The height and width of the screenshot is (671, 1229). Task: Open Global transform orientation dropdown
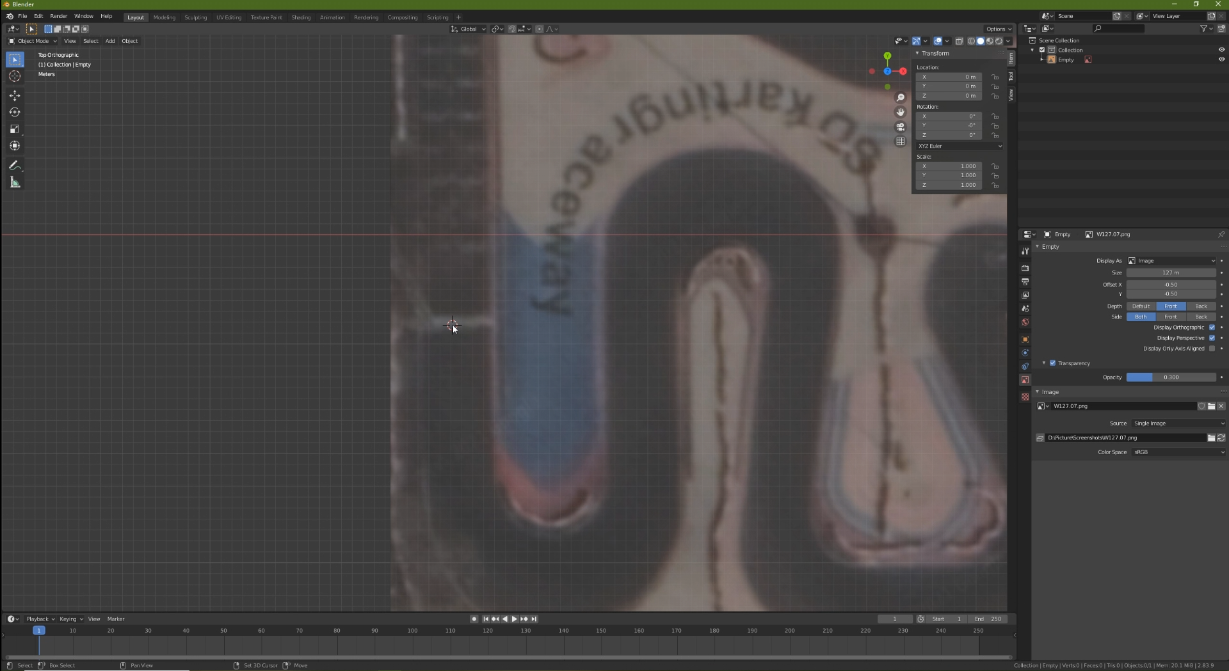(468, 29)
